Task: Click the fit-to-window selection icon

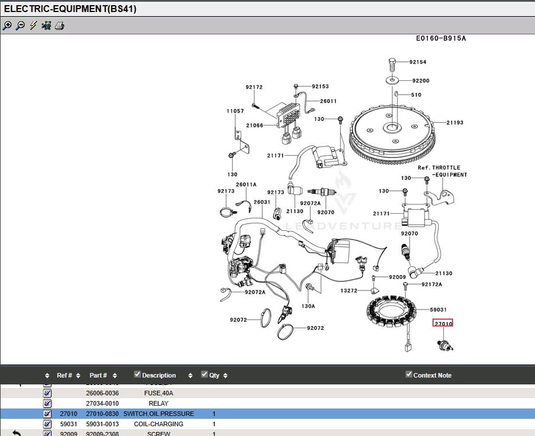Action: tap(46, 26)
